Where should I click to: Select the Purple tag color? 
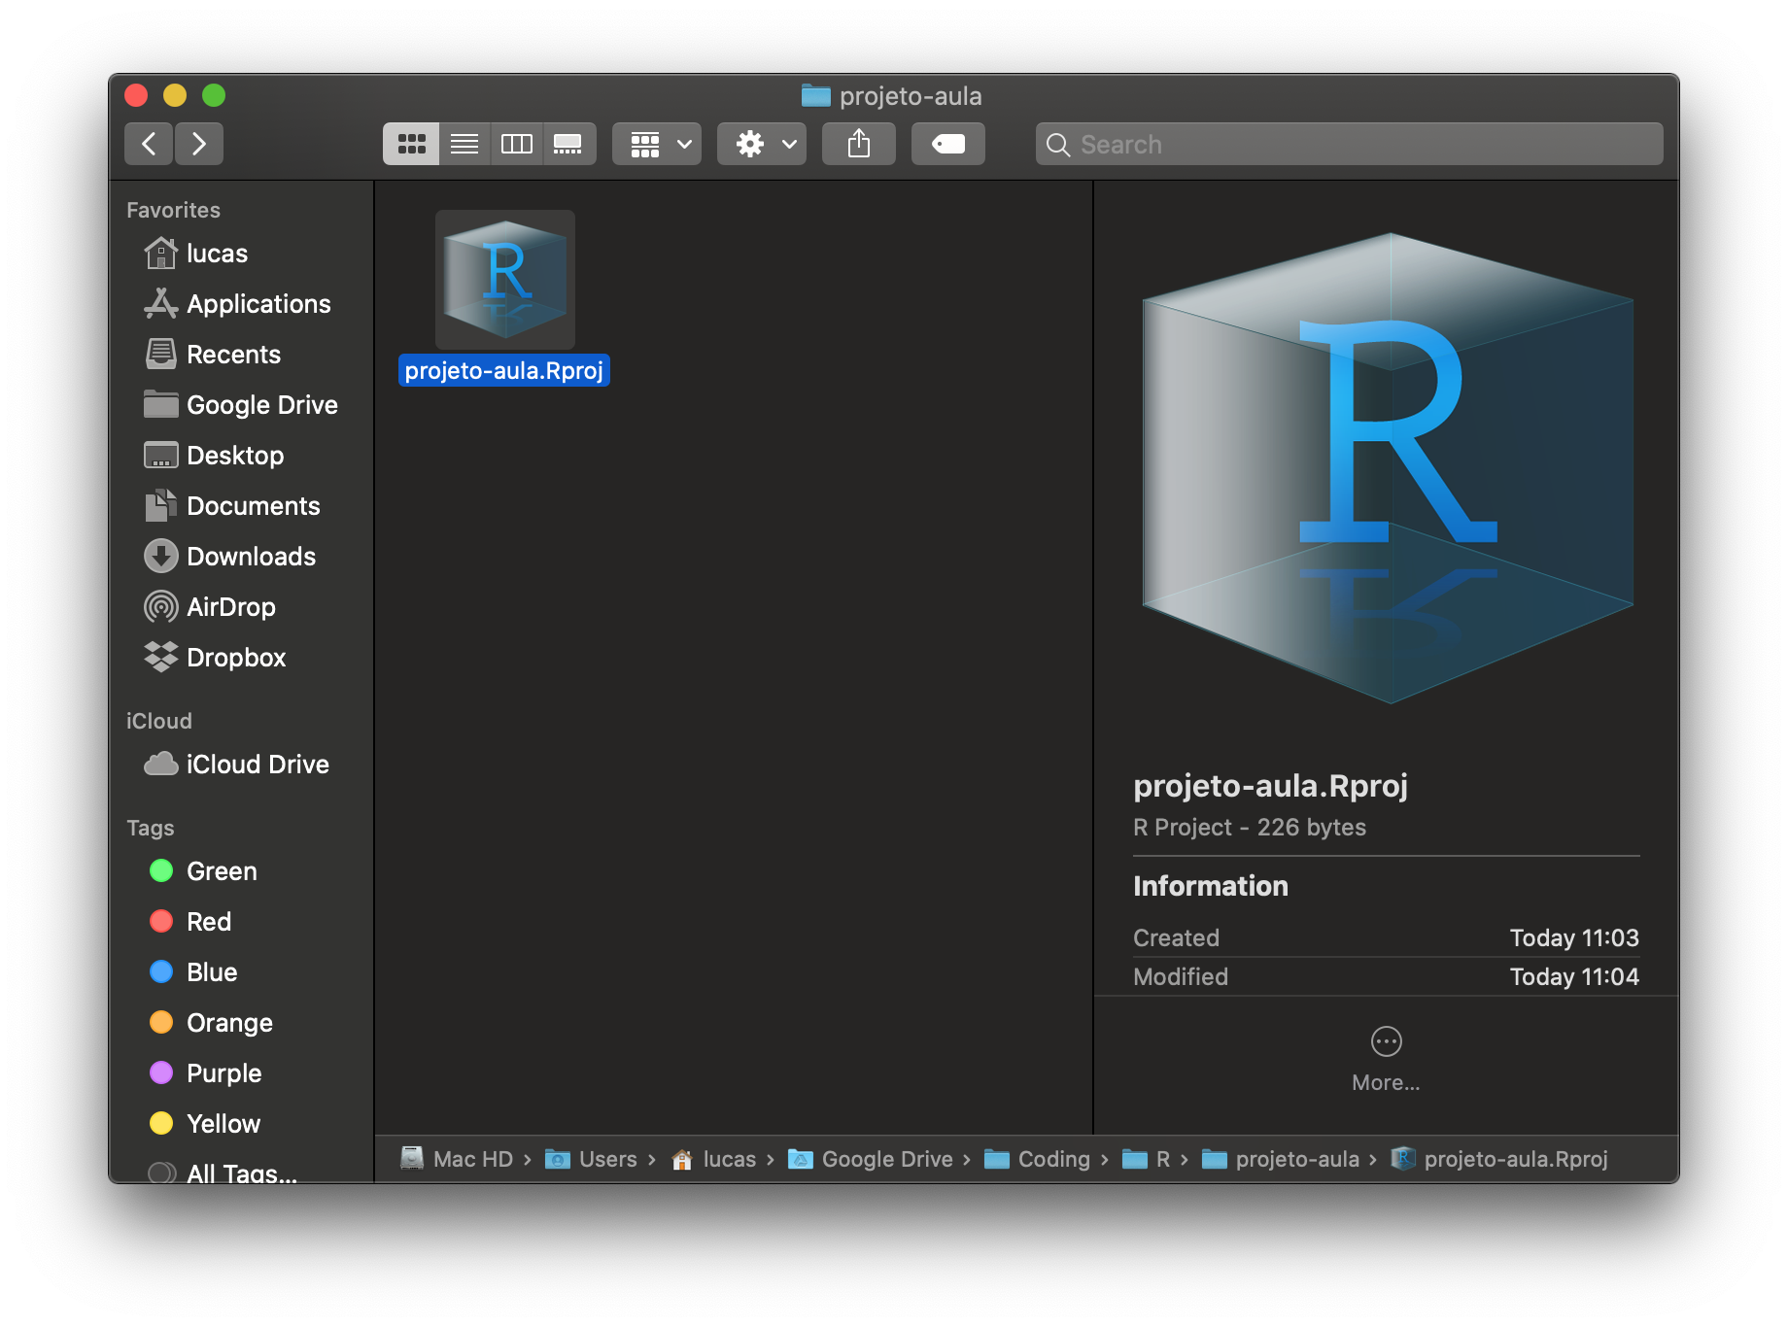point(223,1073)
